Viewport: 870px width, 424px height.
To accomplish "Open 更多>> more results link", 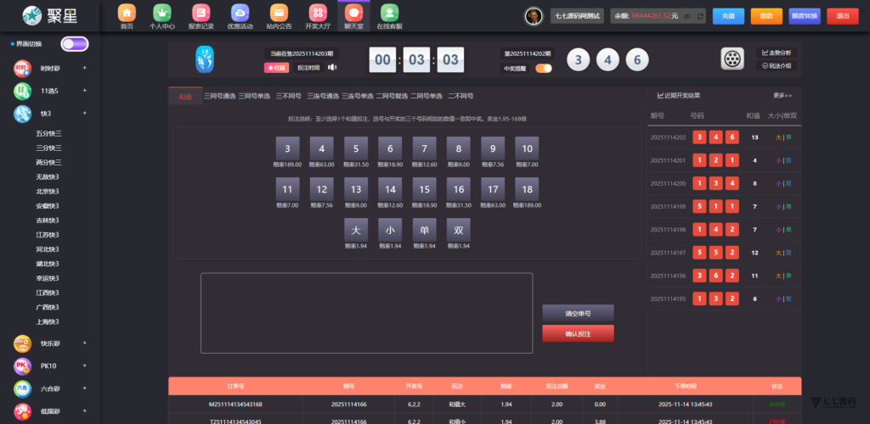I will (x=782, y=96).
